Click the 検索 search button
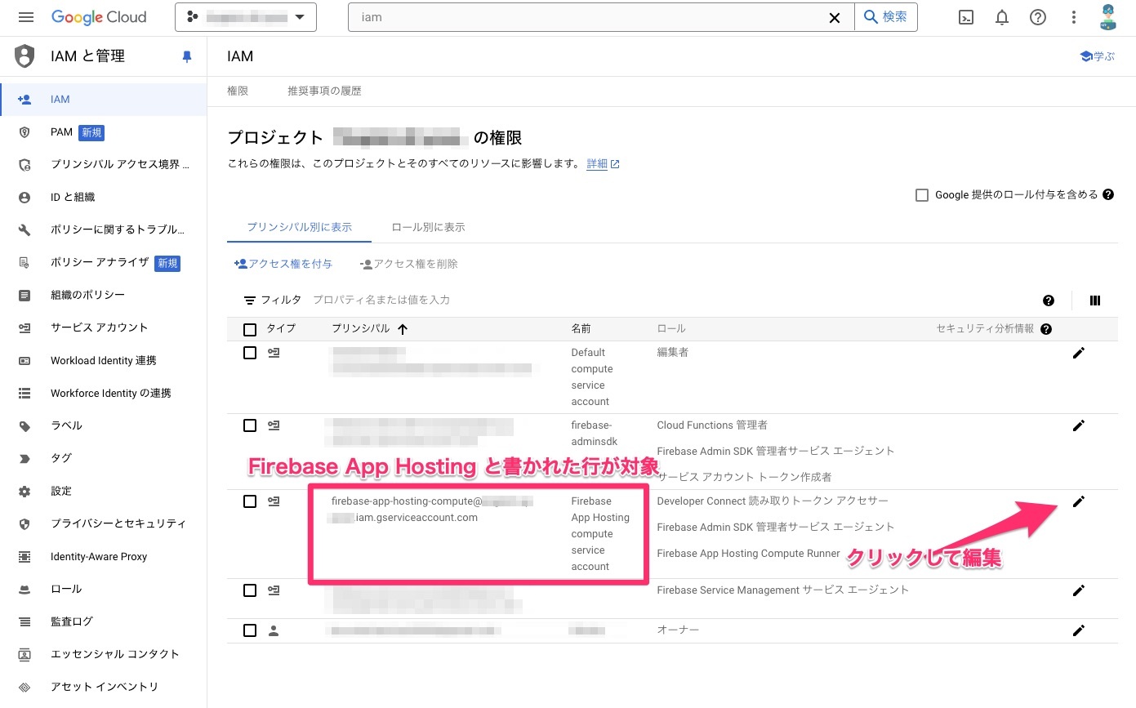Viewport: 1136px width, 708px height. click(x=886, y=17)
